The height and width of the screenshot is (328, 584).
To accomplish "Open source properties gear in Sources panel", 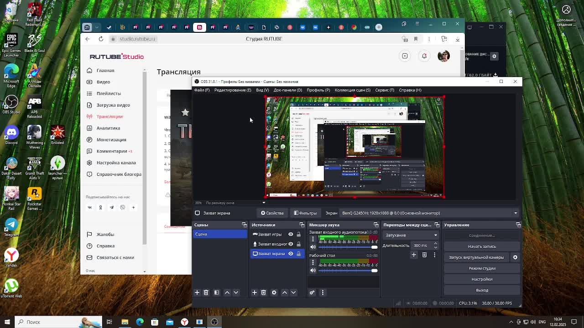I will coord(274,292).
